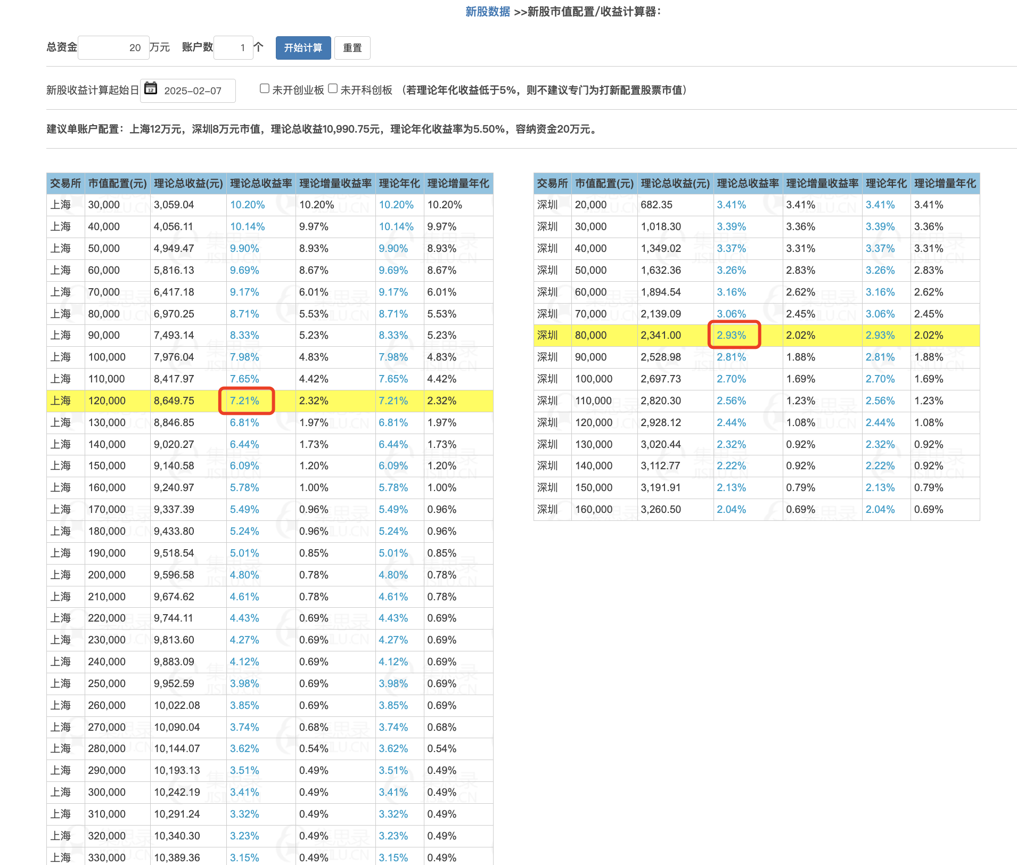Click the Shanghai 7.21% annualized link in yellow row
Screen dimensions: 1017x865
point(393,401)
